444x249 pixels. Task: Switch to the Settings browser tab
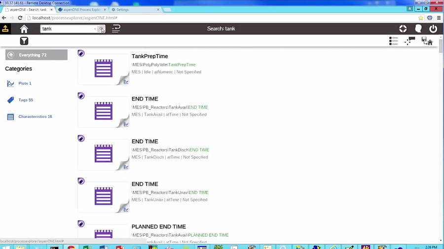[133, 9]
